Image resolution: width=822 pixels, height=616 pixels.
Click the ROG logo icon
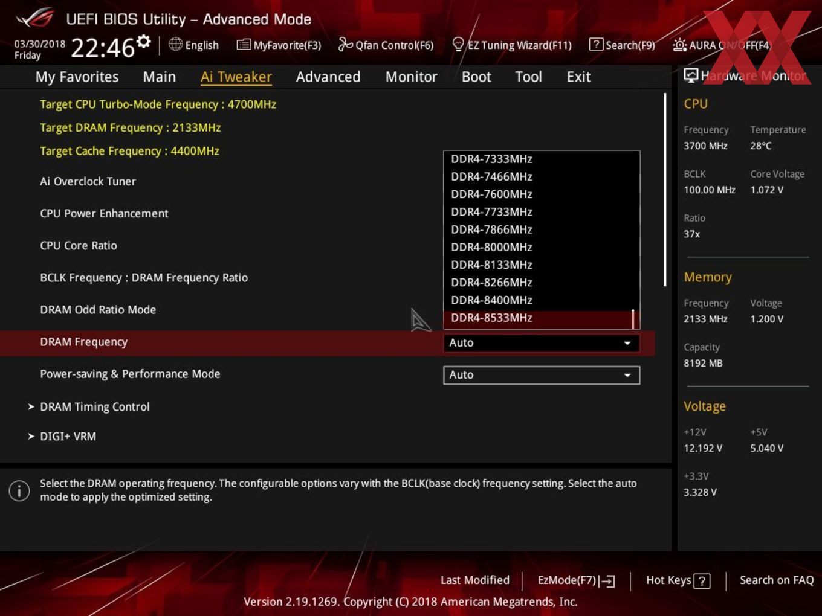(35, 18)
